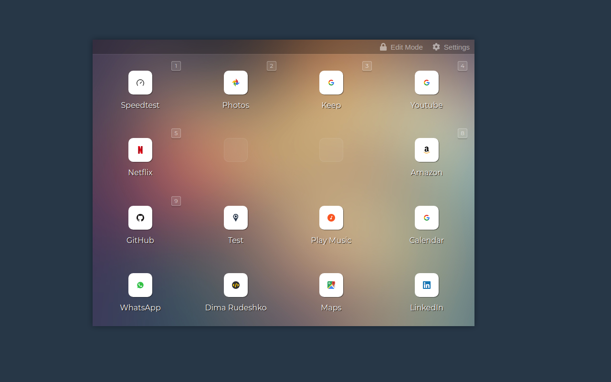Open the Keep tile's Google icon
611x382 pixels.
coord(331,83)
